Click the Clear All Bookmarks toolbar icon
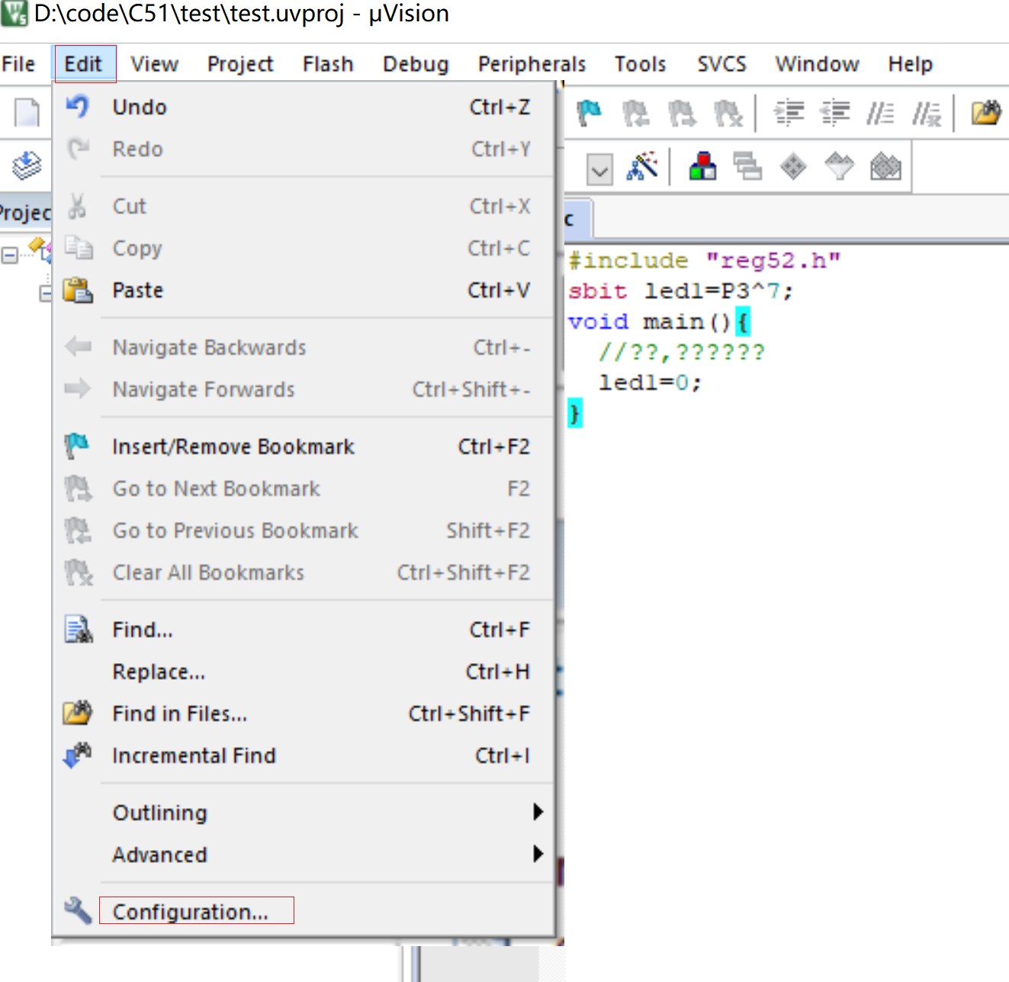 click(728, 114)
